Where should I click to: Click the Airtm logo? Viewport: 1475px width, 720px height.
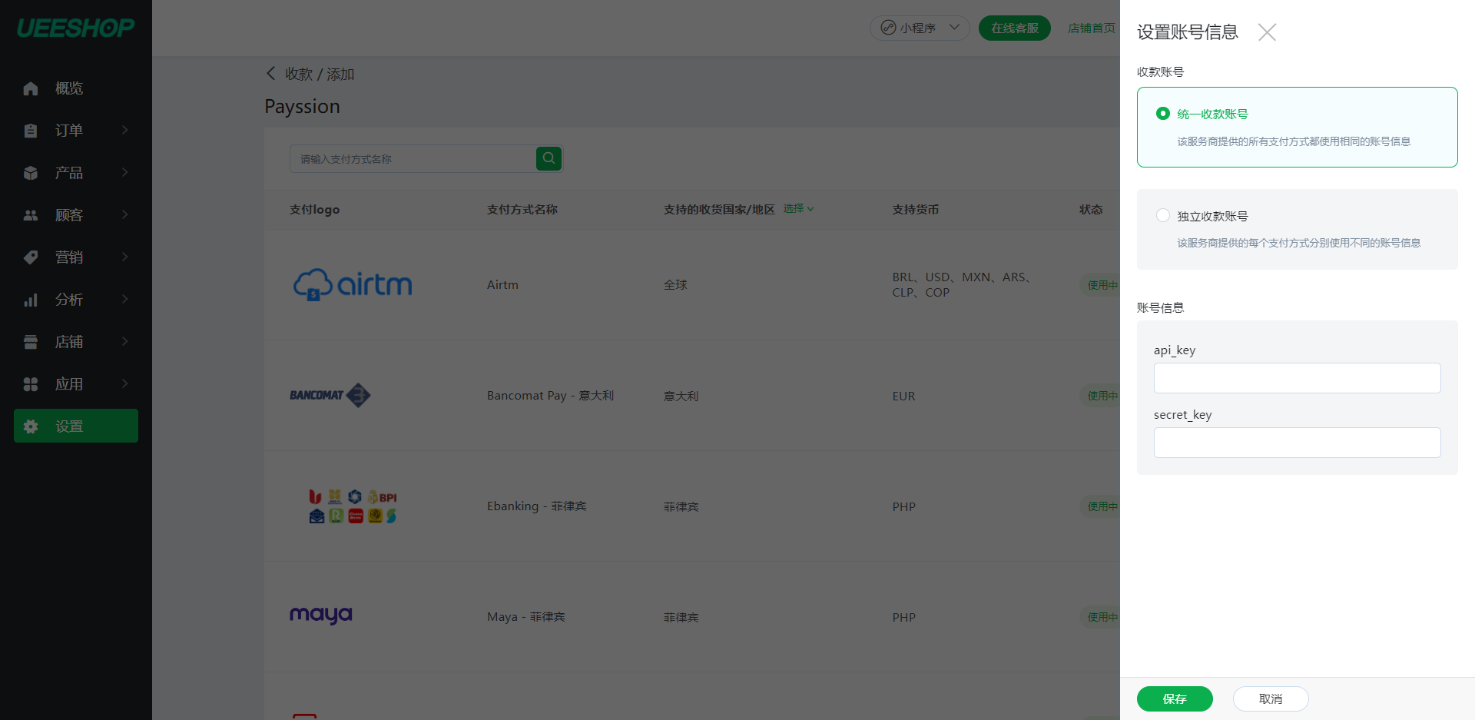(353, 284)
